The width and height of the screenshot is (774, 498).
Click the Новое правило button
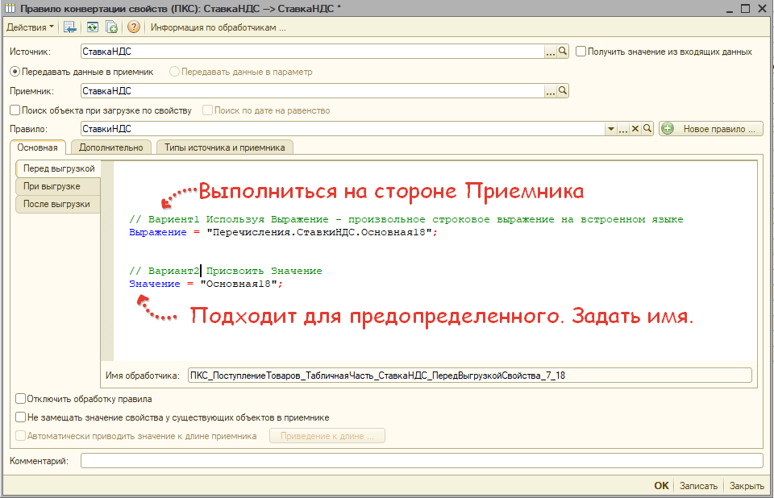(711, 129)
